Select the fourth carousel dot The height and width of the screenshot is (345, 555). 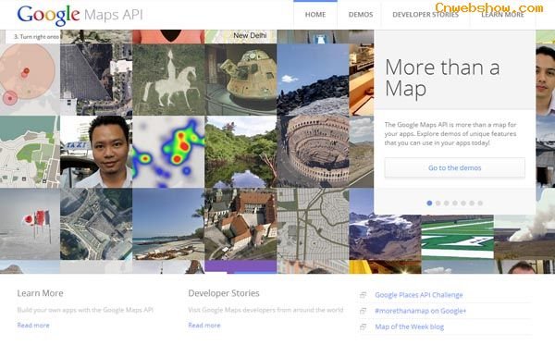455,203
